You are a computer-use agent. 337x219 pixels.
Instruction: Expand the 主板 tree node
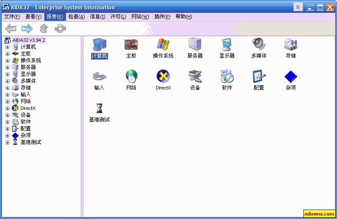pos(7,54)
